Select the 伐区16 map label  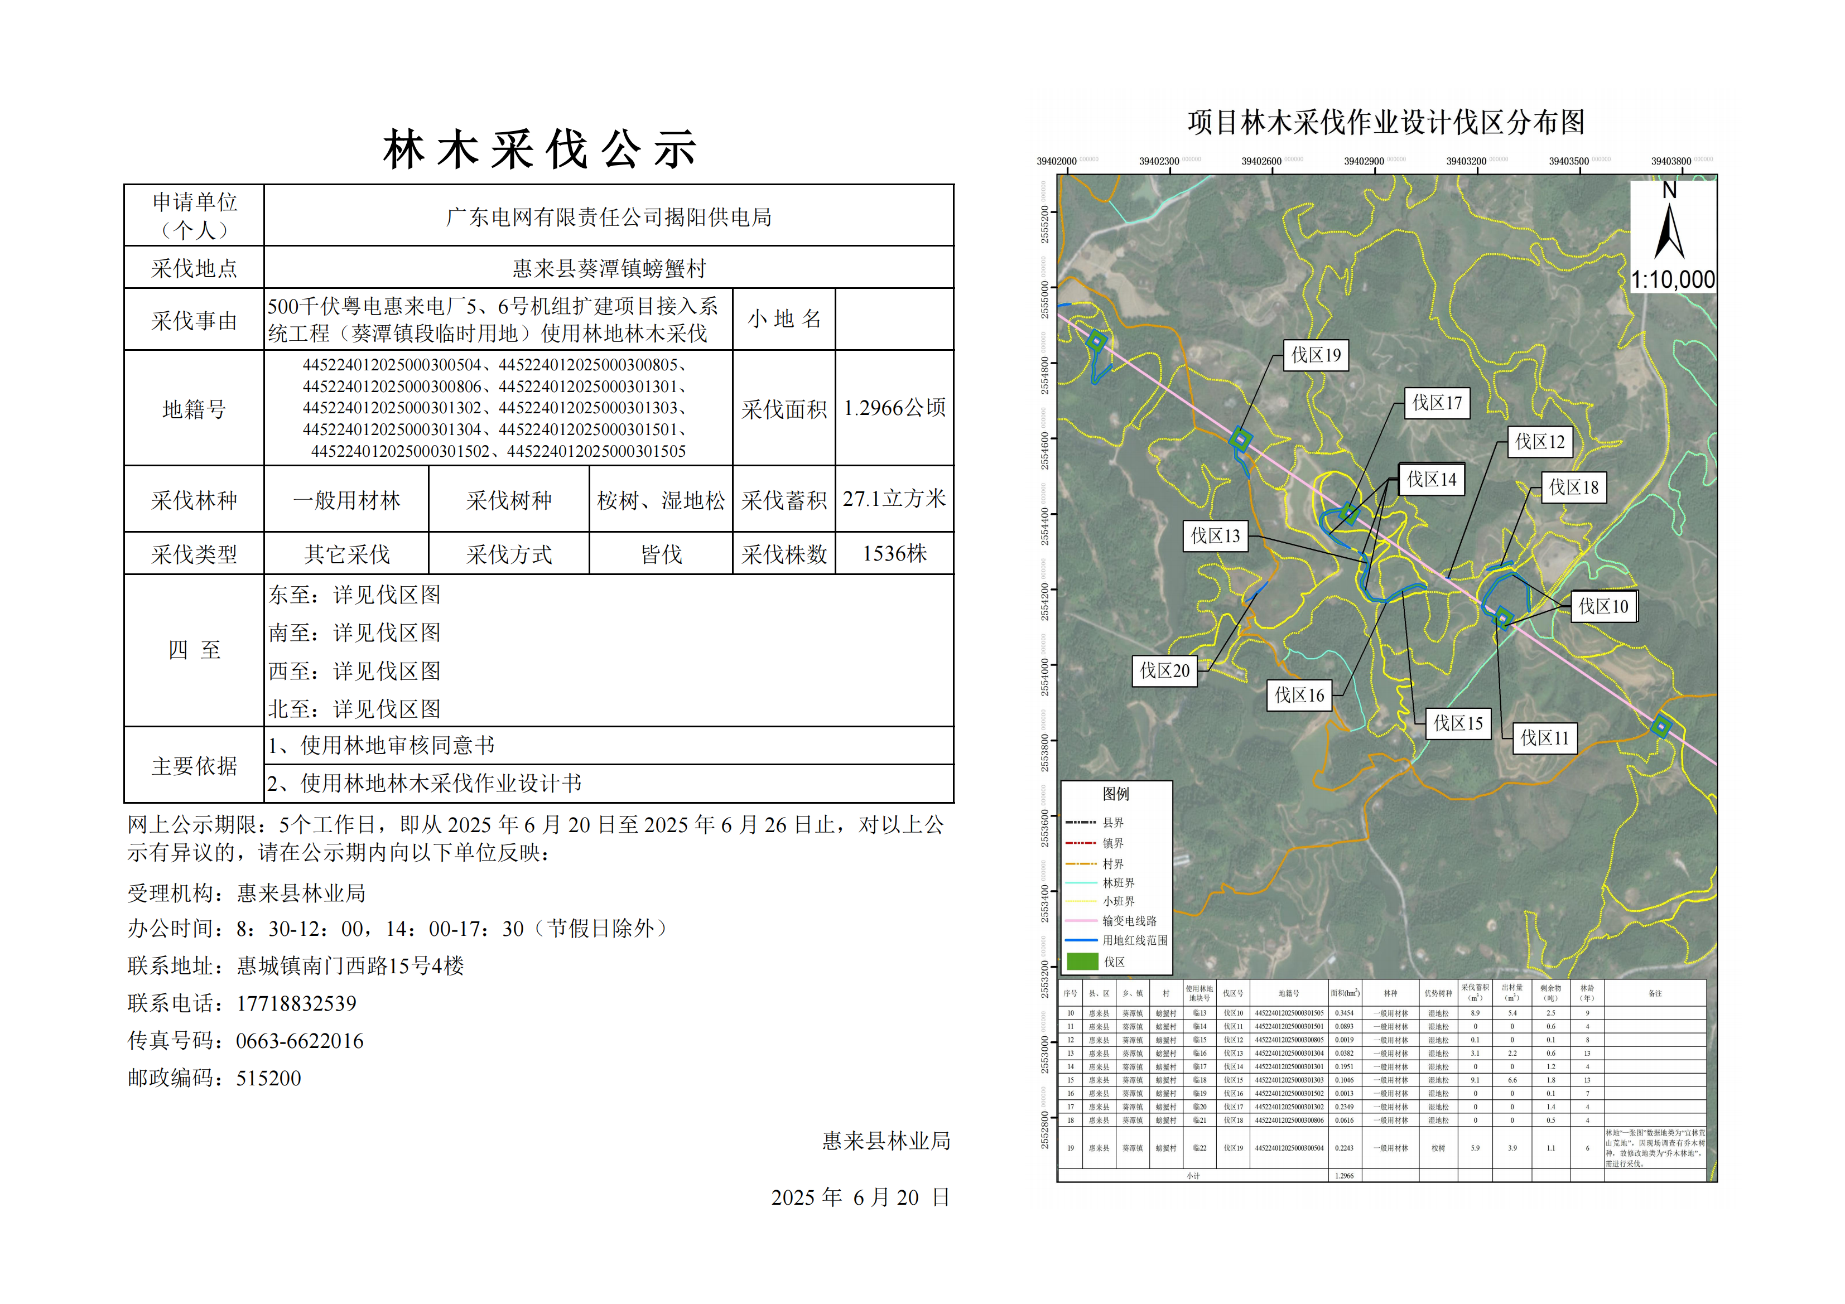pos(1299,696)
